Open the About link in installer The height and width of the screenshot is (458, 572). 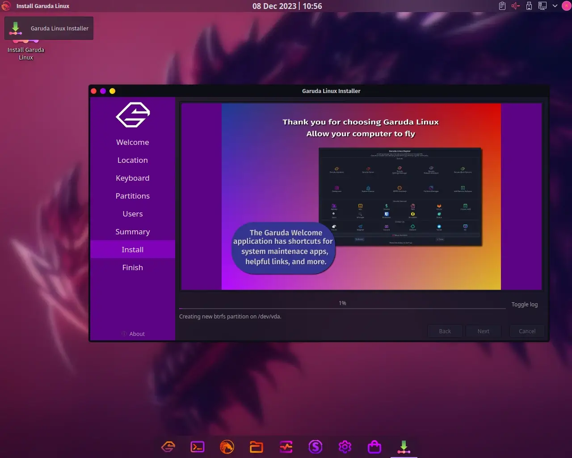(x=133, y=334)
